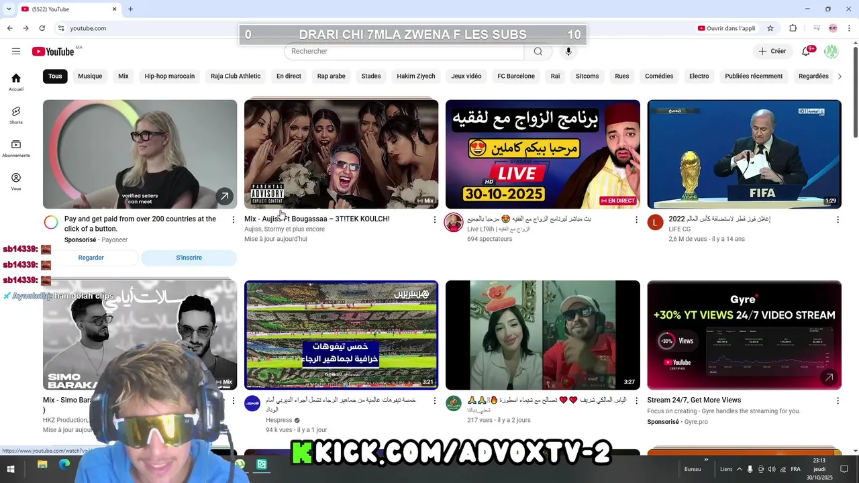Select the Hip-hop marocain chip
The height and width of the screenshot is (483, 859).
point(170,76)
